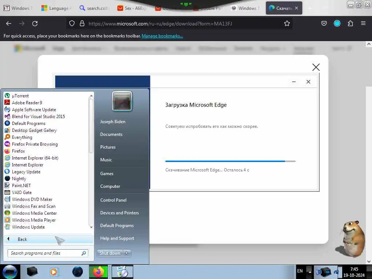Screen dimensions: 372x279
Task: Open the Firefox hamburger menu
Action: tap(363, 23)
